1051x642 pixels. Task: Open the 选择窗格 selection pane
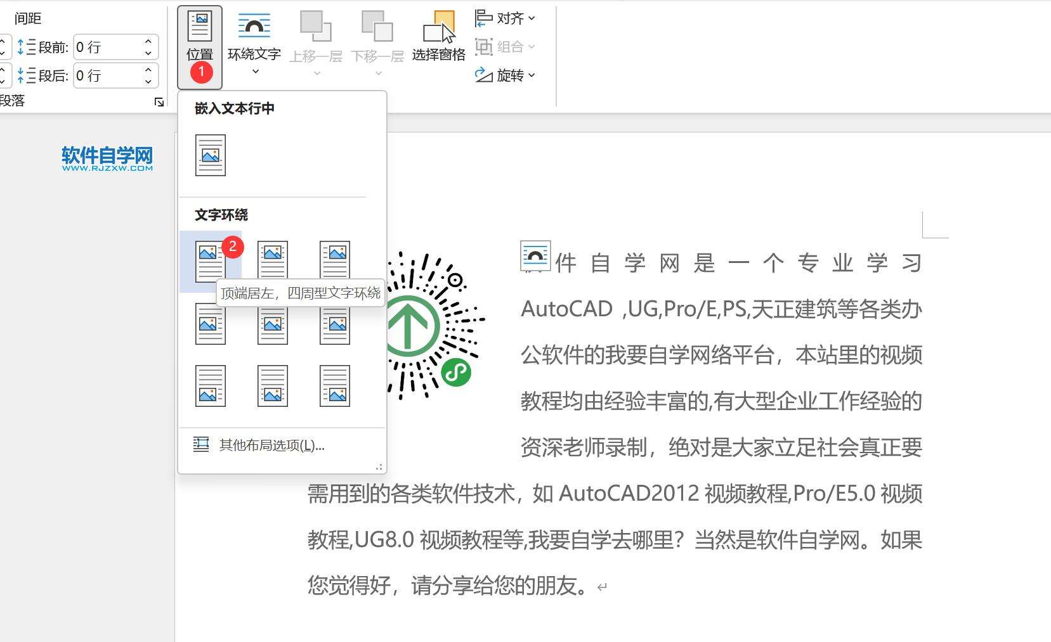click(x=439, y=36)
